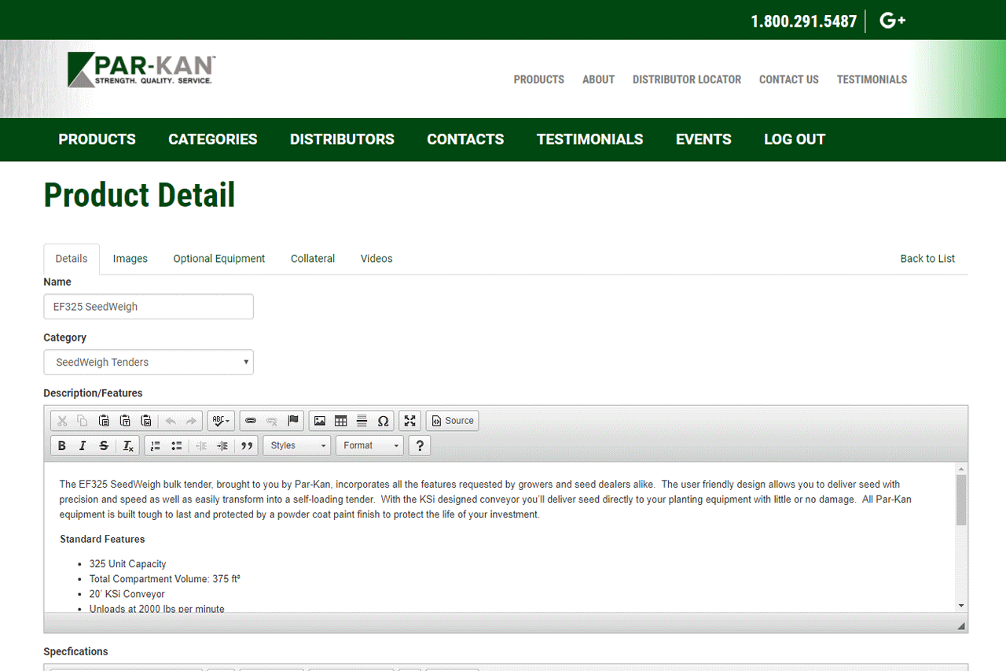The height and width of the screenshot is (671, 1006).
Task: Click Paste from Word icon
Action: [x=146, y=421]
